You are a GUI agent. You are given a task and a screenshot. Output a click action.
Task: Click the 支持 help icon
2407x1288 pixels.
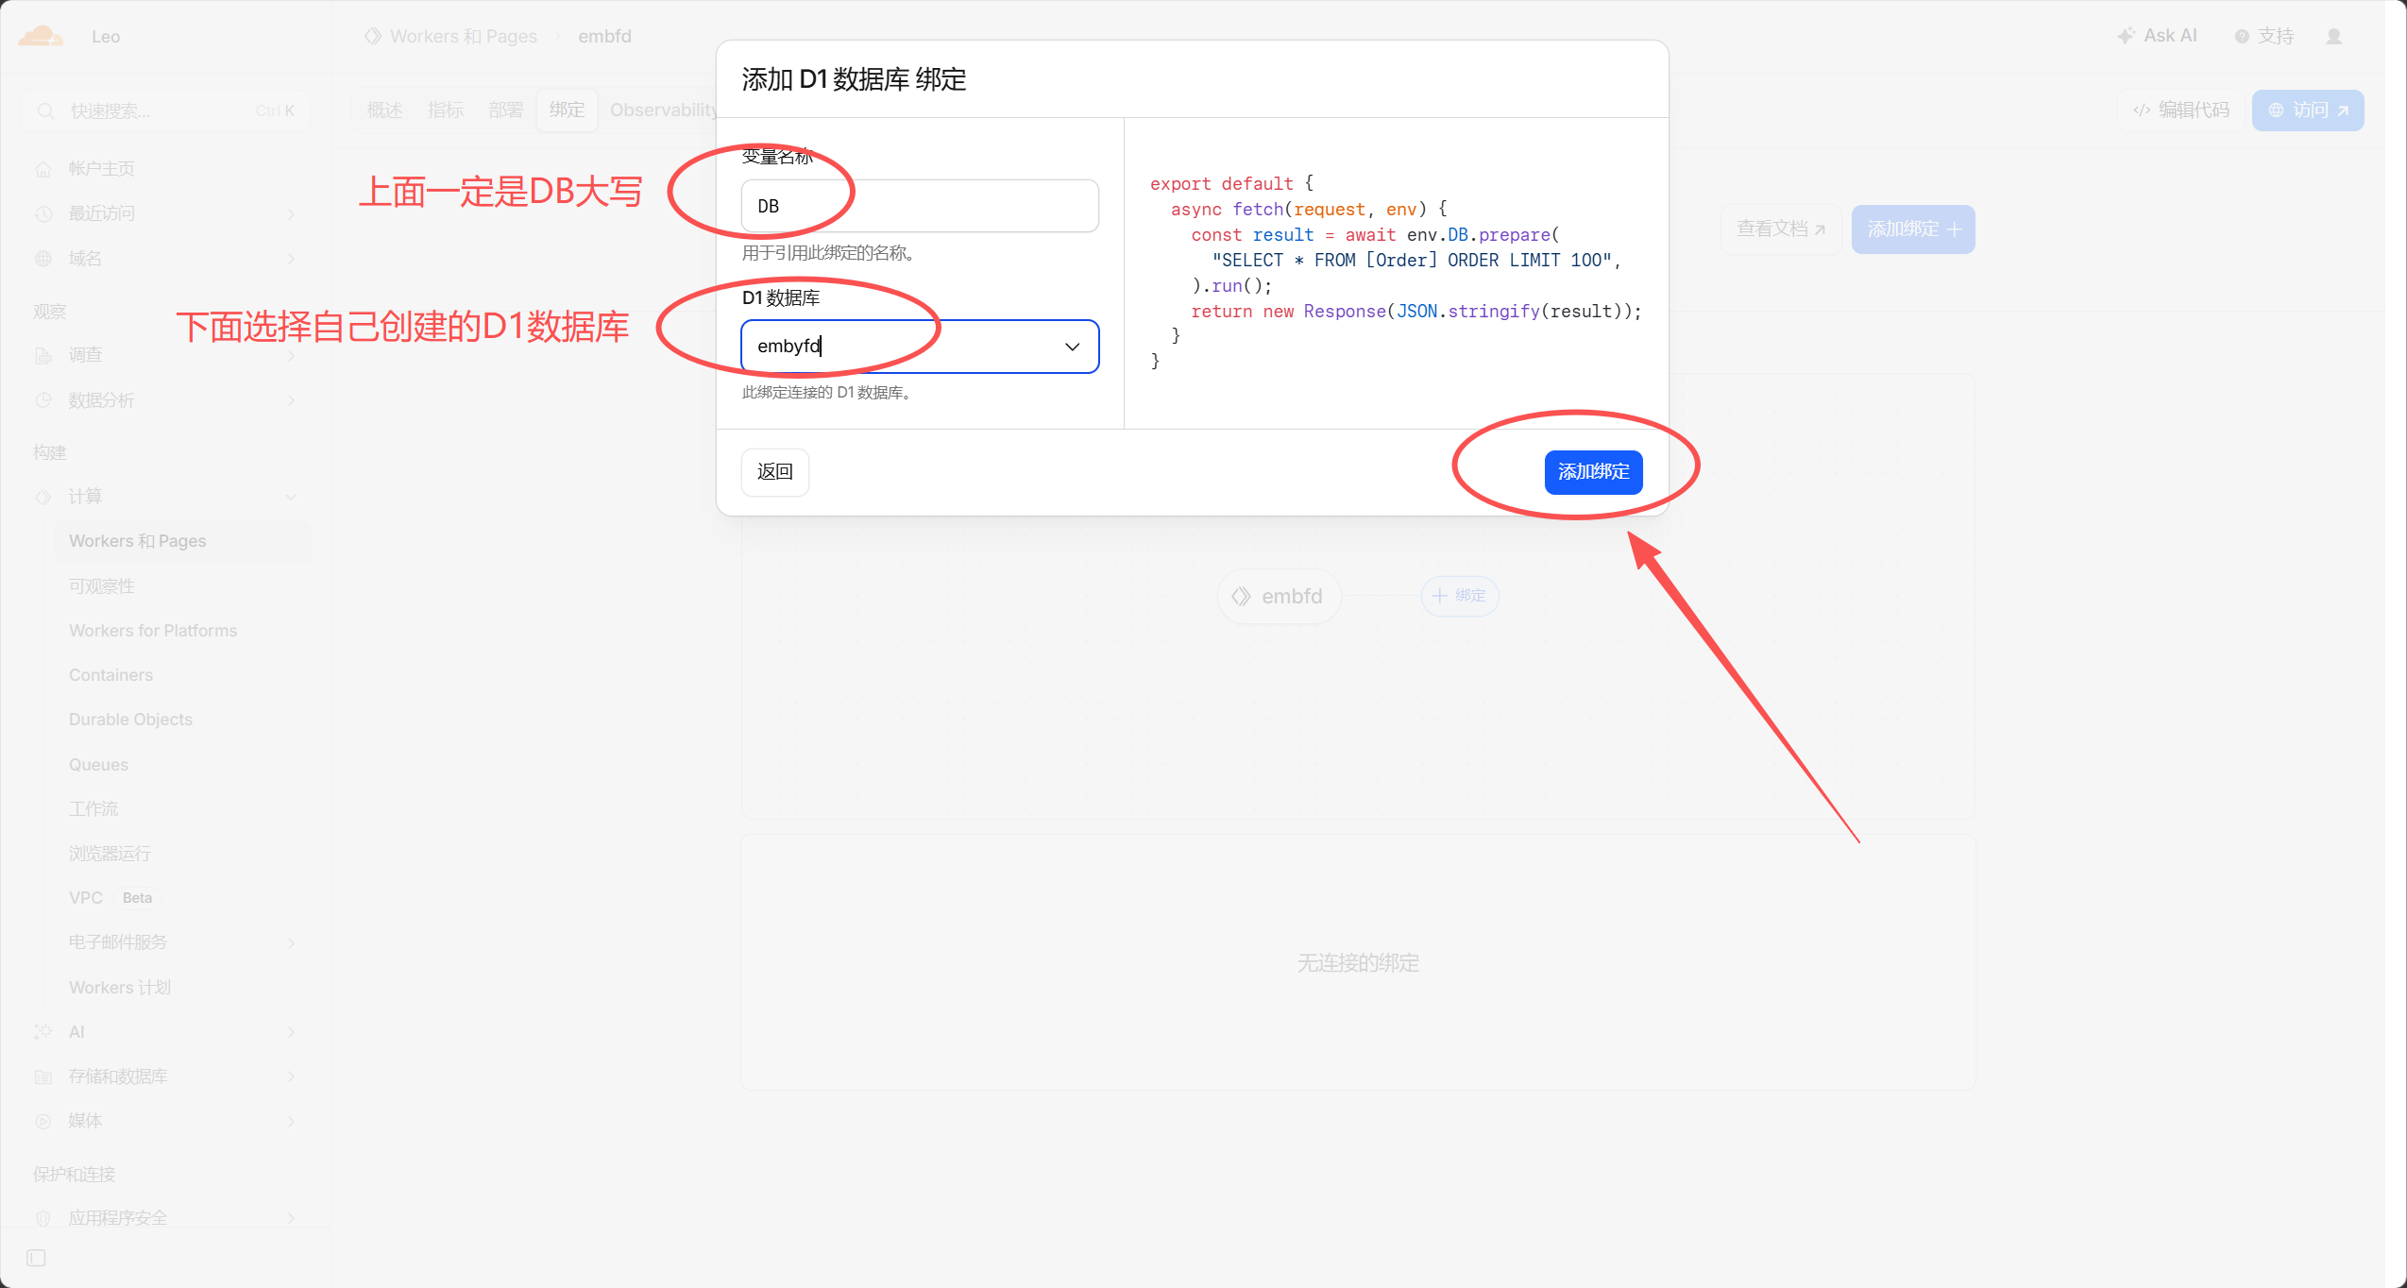coord(2242,36)
